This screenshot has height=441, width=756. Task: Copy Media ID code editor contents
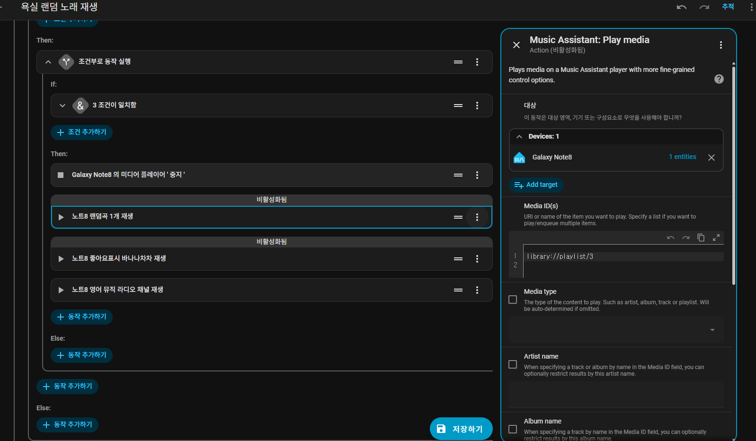pyautogui.click(x=701, y=238)
